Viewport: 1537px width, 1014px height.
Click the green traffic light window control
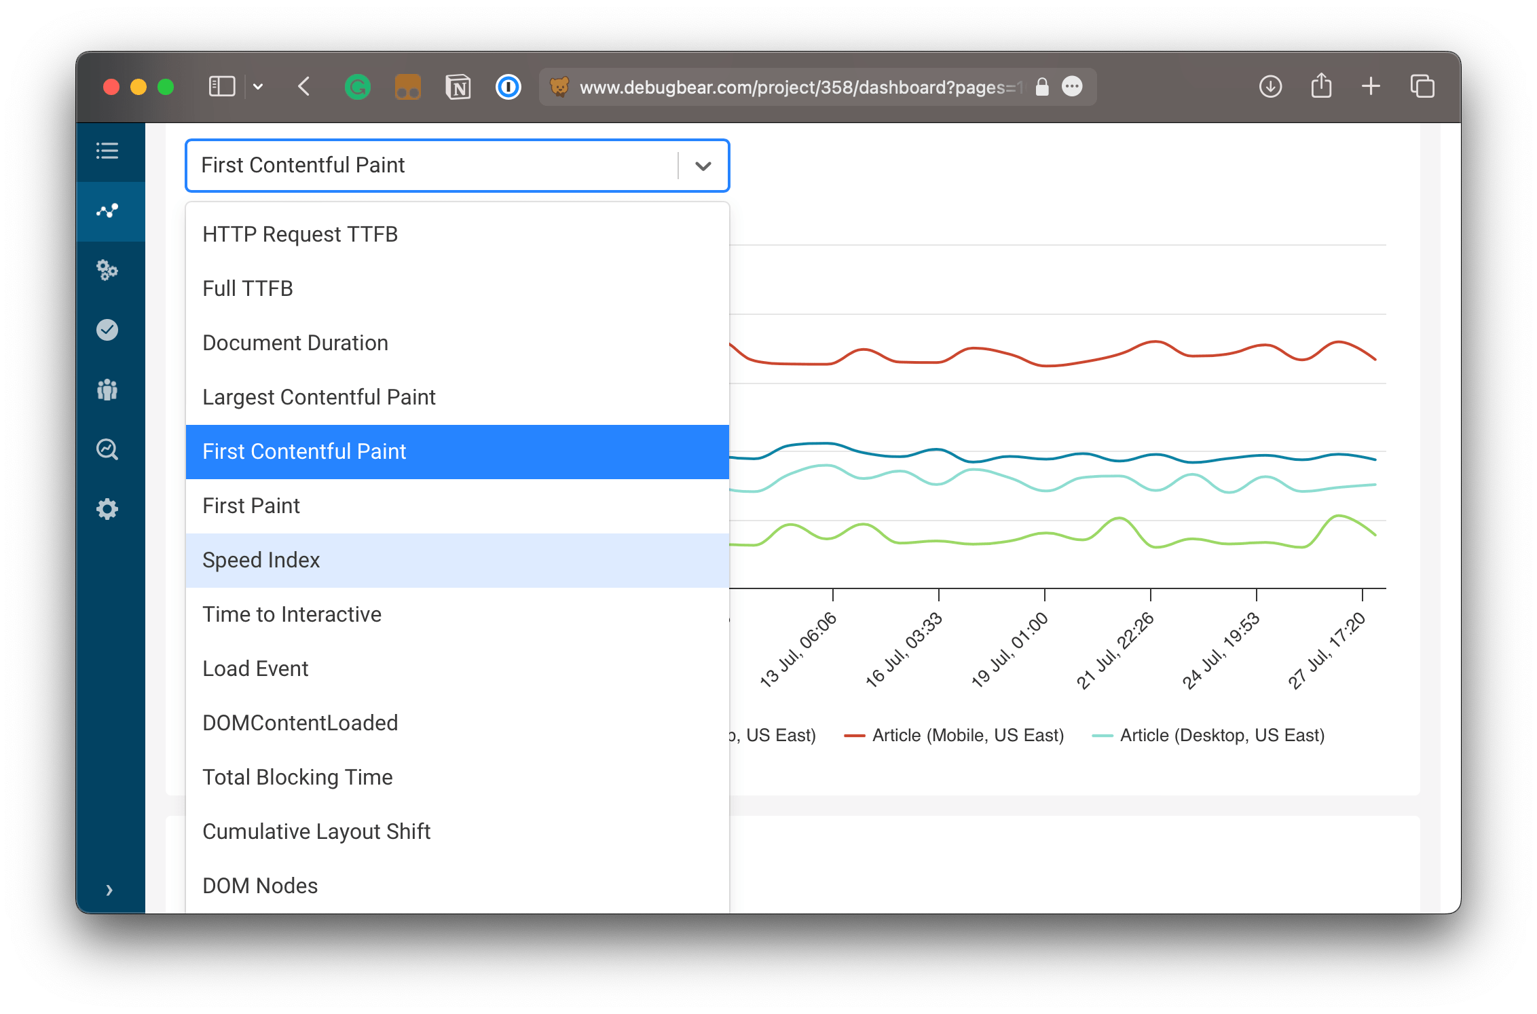(x=164, y=87)
